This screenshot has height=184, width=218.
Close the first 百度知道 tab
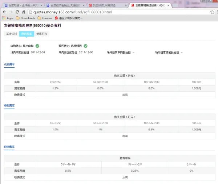pyautogui.click(x=41, y=5)
